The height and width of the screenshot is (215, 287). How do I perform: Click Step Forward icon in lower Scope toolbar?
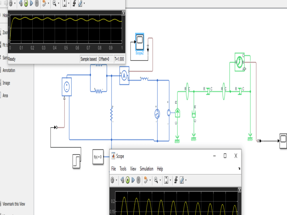click(133, 180)
